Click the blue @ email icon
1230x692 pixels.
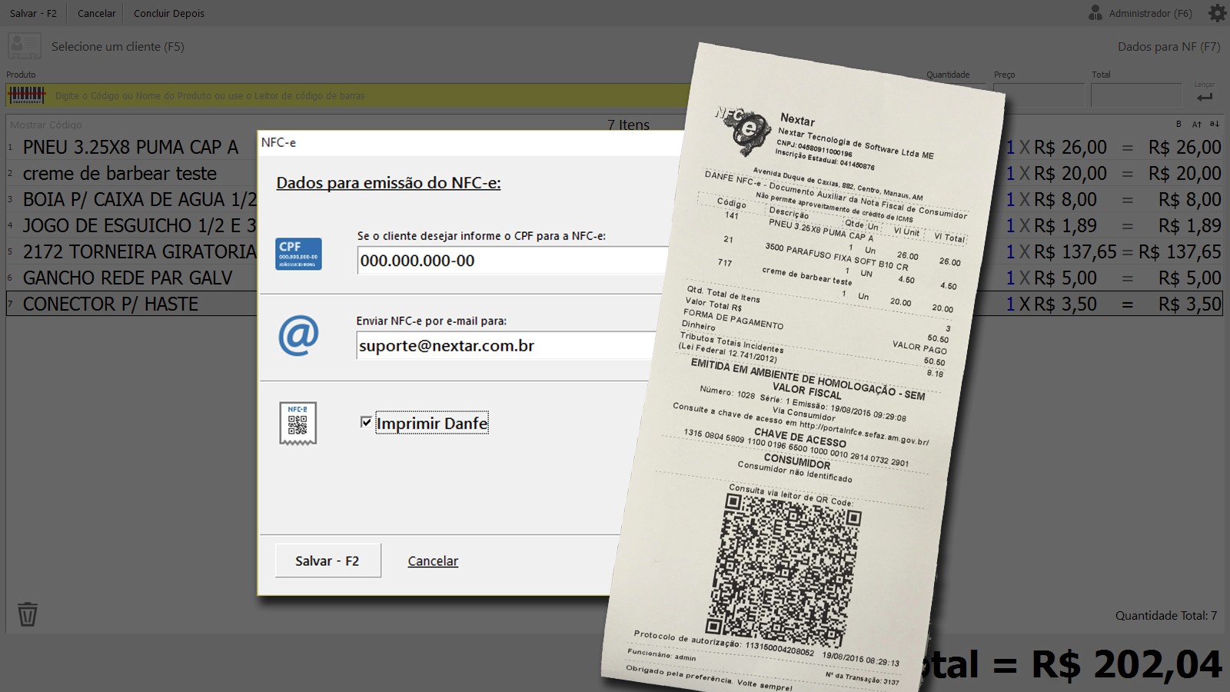(298, 336)
